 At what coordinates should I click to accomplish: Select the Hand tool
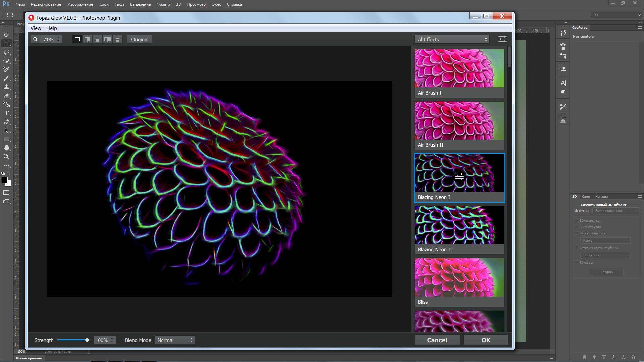click(6, 148)
